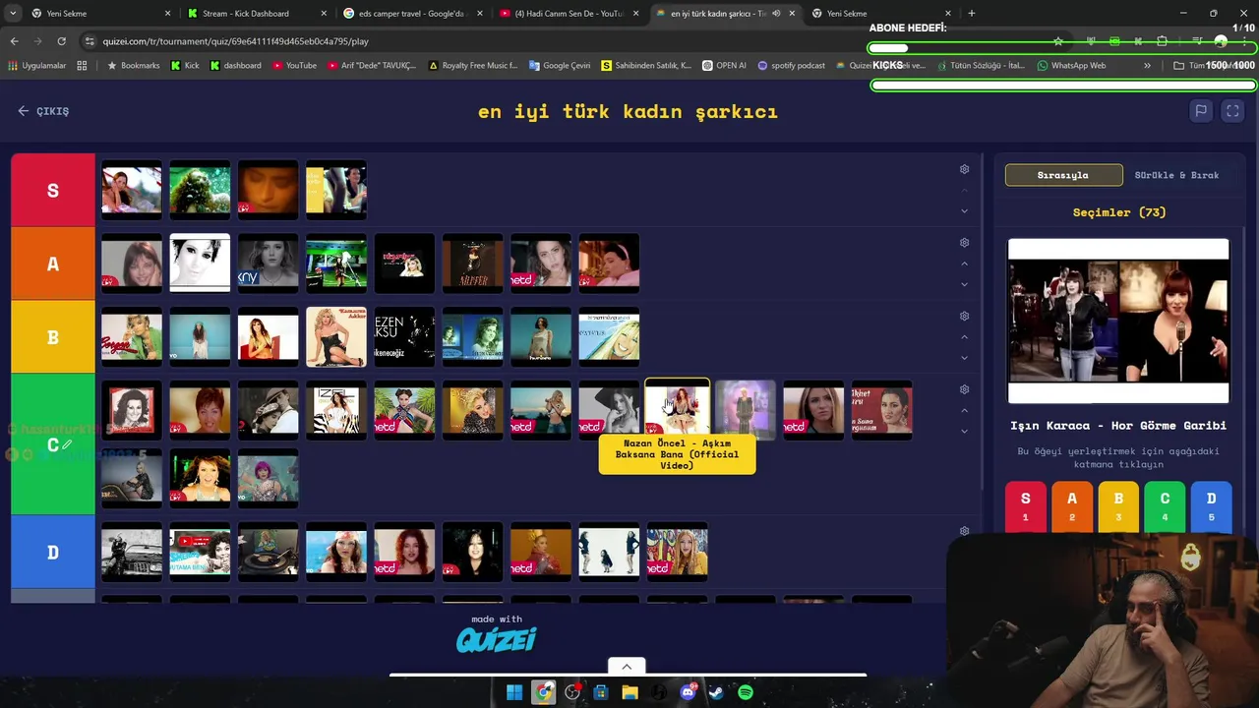Screen dimensions: 1259x708
Task: Open settings gear for the D tier row
Action: pyautogui.click(x=964, y=531)
